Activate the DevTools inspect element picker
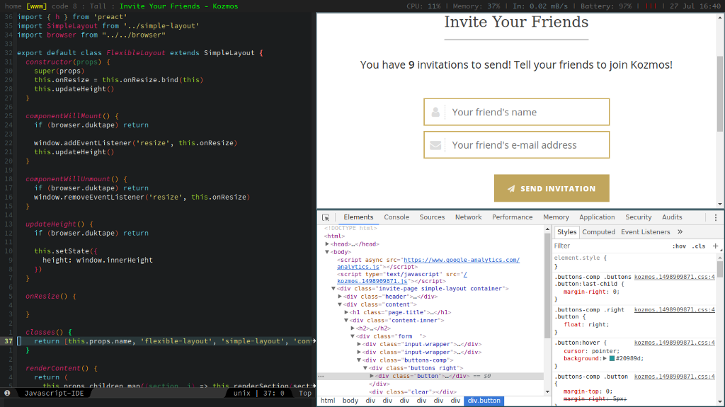This screenshot has height=407, width=725. [326, 217]
